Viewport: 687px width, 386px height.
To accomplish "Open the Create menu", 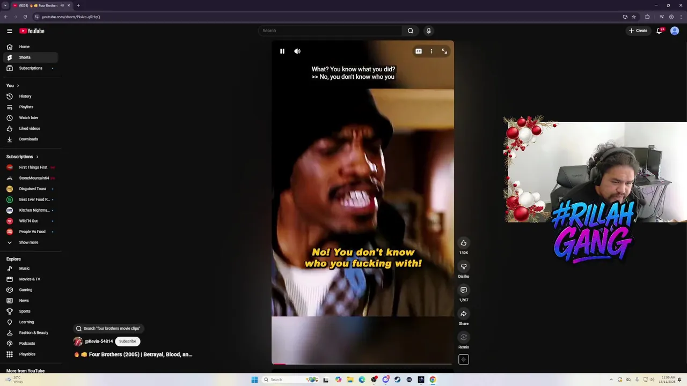I will [x=638, y=31].
